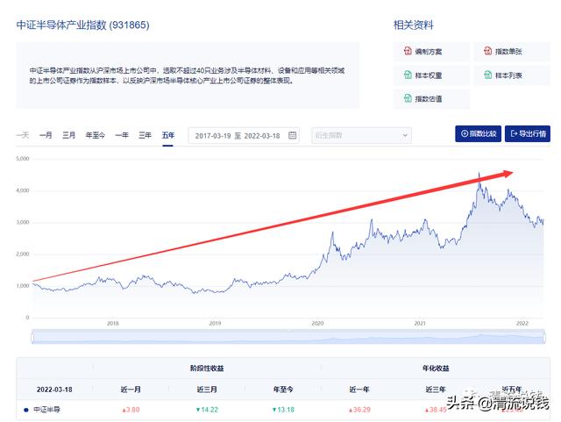
Task: Click the spreadsheet icon beside 样本列表
Action: pyautogui.click(x=487, y=75)
